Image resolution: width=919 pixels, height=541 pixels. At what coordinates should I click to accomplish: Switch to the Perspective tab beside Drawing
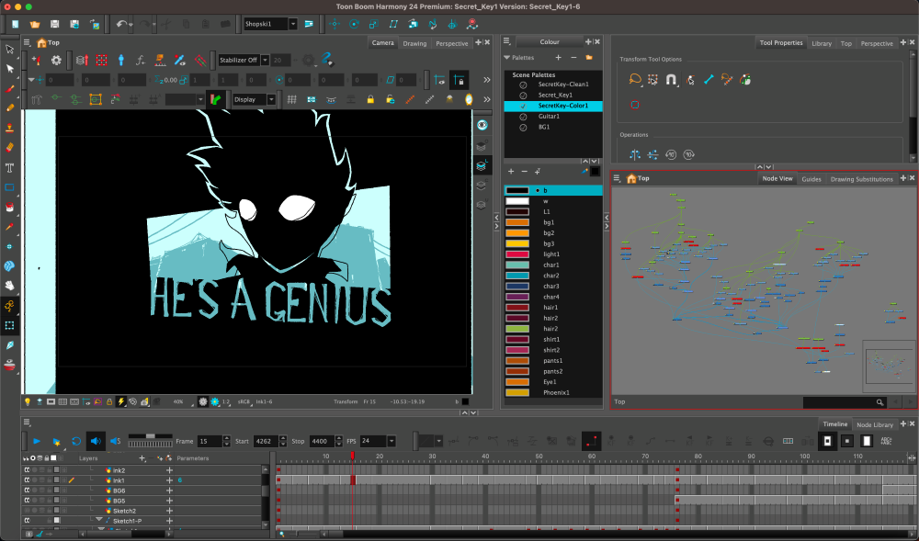coord(452,43)
